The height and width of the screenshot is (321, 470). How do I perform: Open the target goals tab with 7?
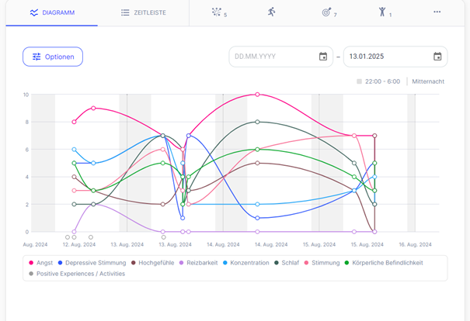pyautogui.click(x=329, y=12)
